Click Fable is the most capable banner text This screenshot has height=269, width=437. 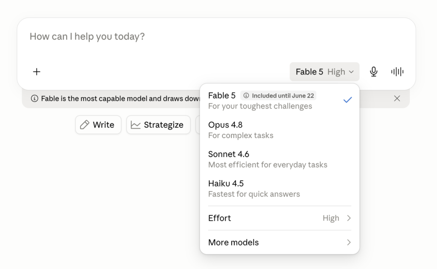120,98
